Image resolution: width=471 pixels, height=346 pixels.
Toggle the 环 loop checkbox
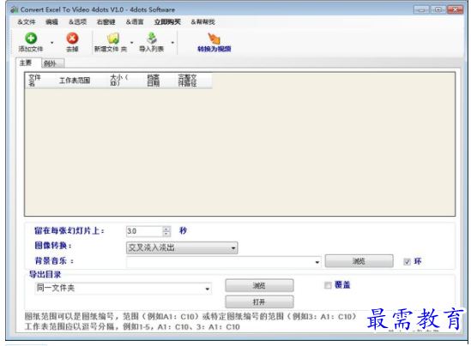(x=407, y=262)
